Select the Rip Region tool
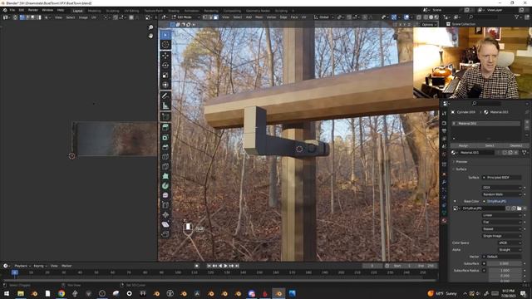This screenshot has width=532, height=299. point(165,234)
